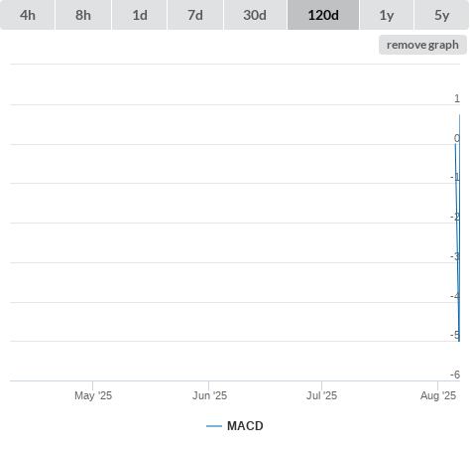The height and width of the screenshot is (452, 470).
Task: Open the 30d time range view
Action: (255, 15)
